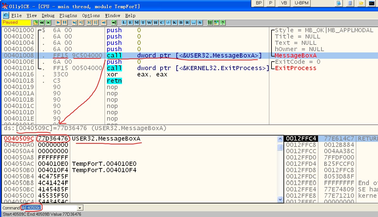Open the Options menu
Image resolution: width=378 pixels, height=217 pixels.
coord(91,15)
